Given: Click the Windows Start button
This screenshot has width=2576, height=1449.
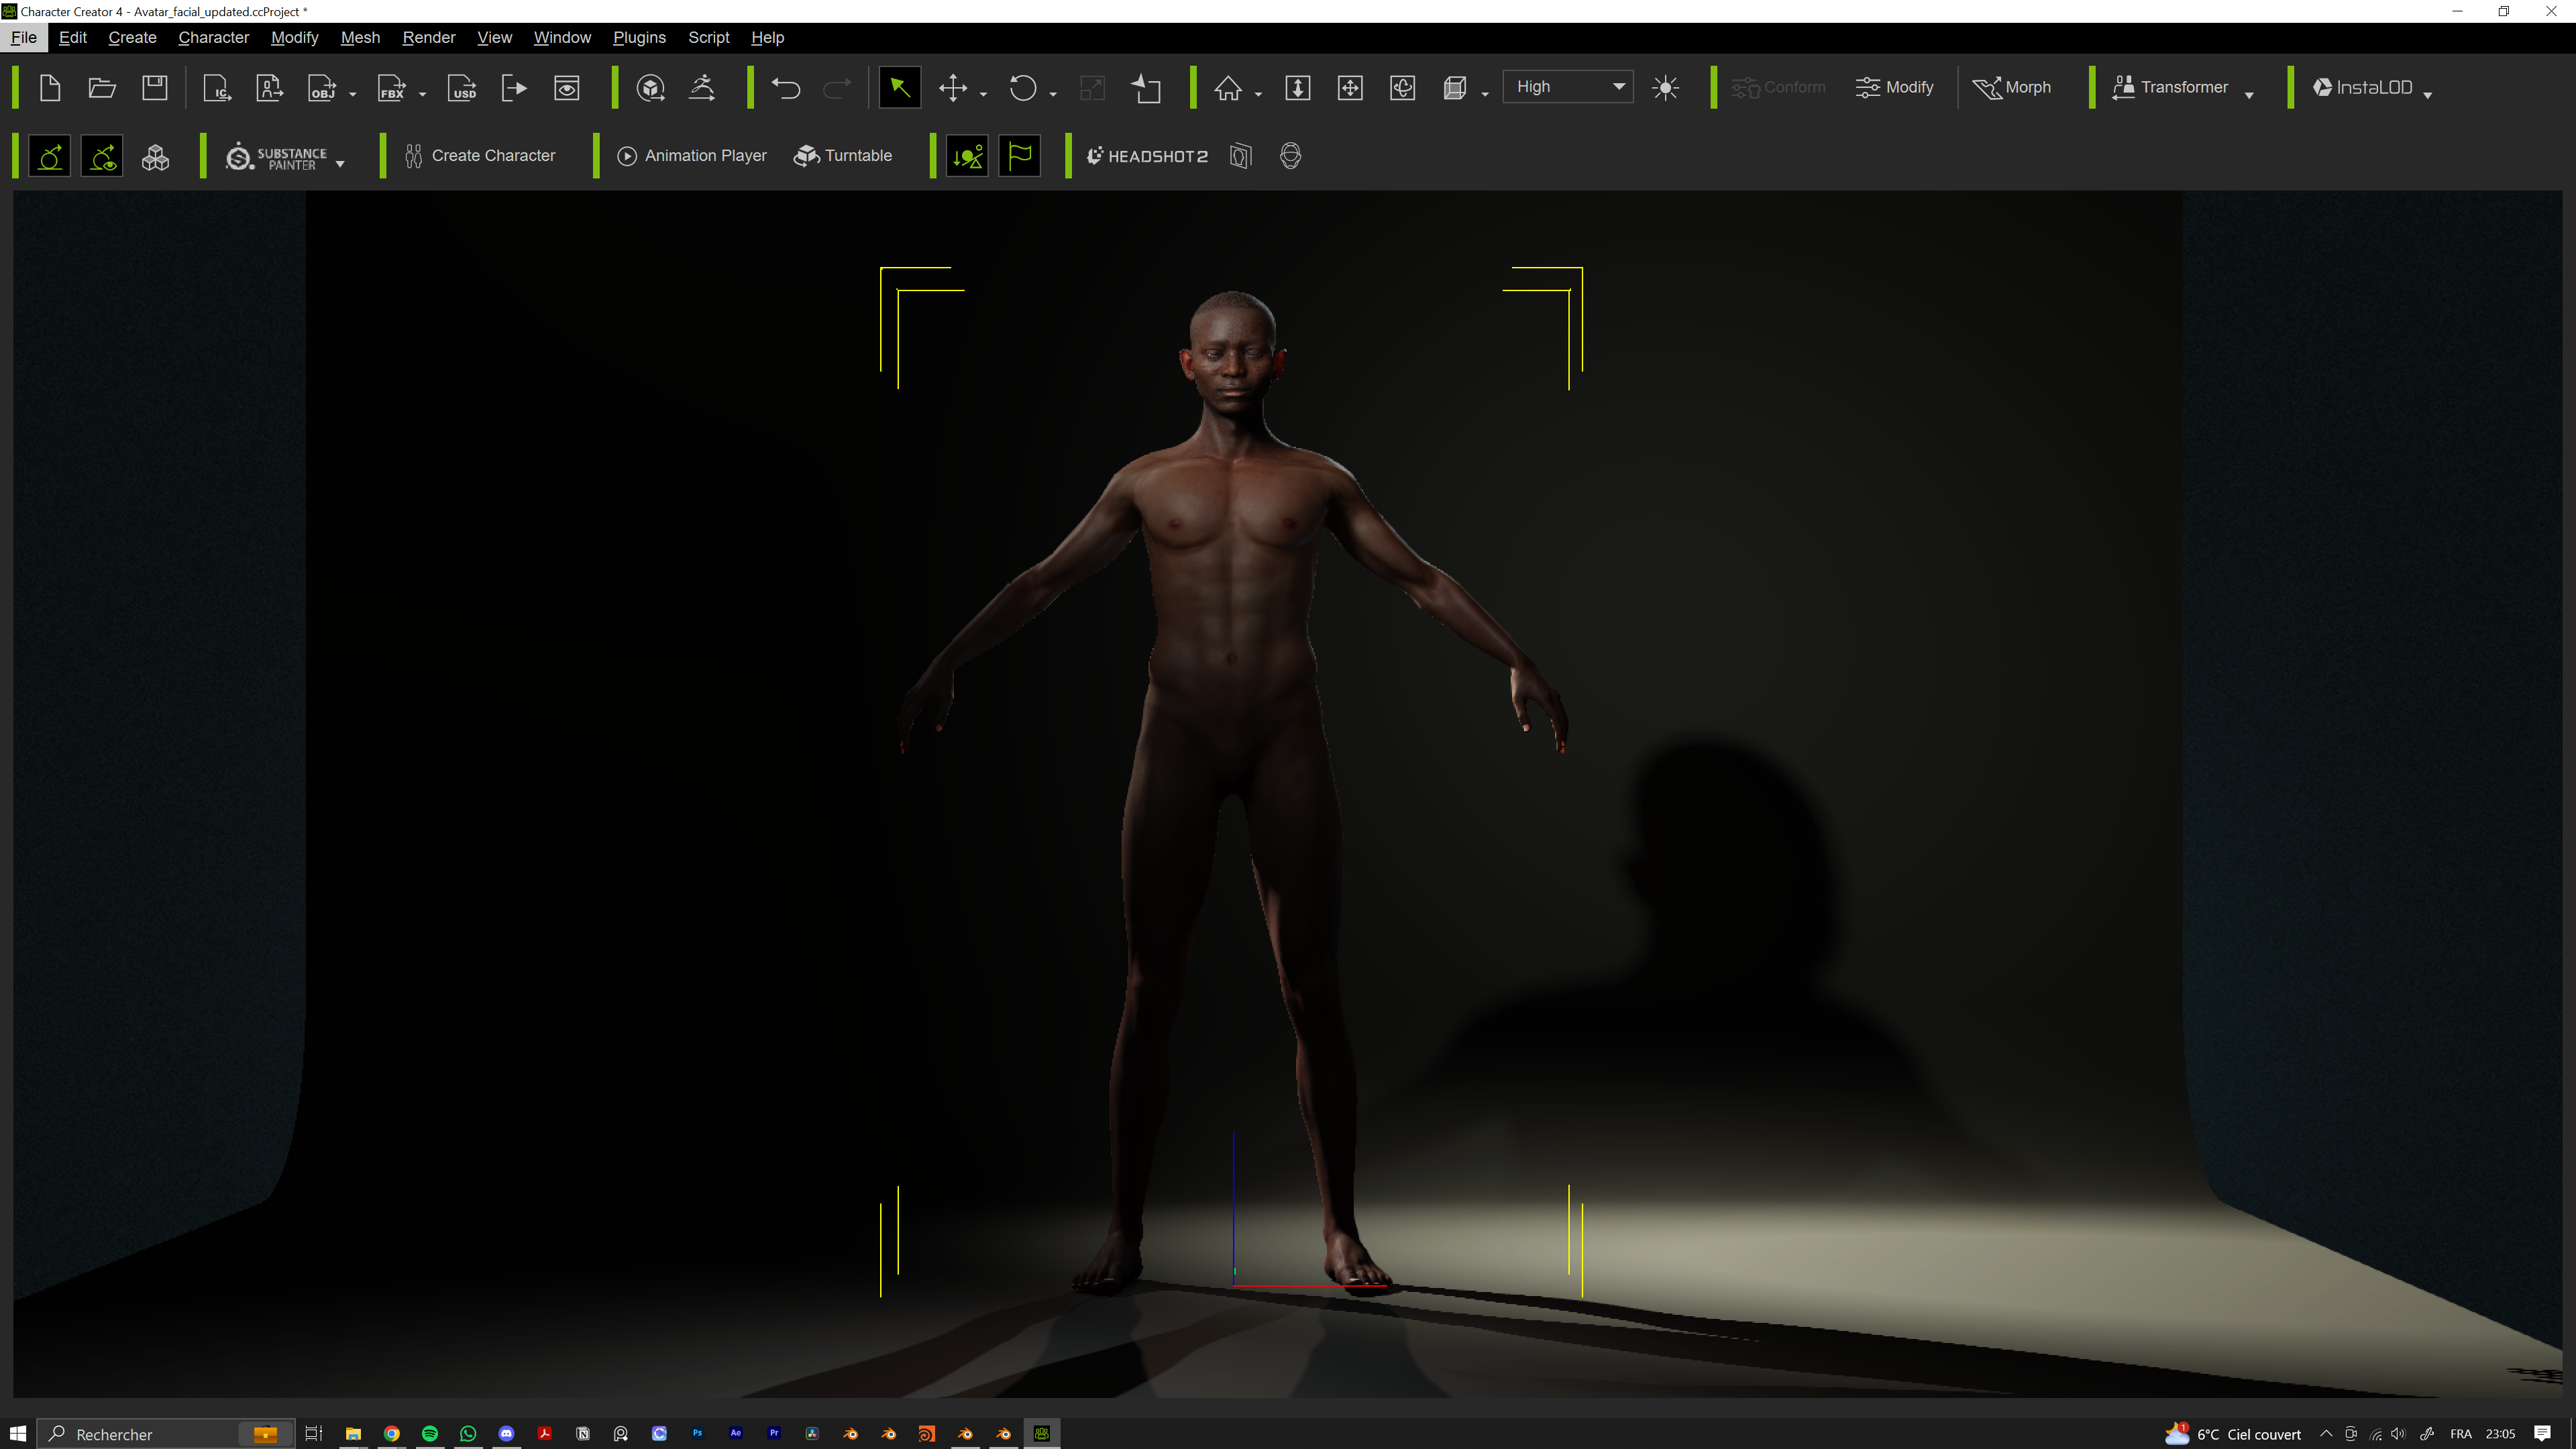Looking at the screenshot, I should click(x=18, y=1434).
